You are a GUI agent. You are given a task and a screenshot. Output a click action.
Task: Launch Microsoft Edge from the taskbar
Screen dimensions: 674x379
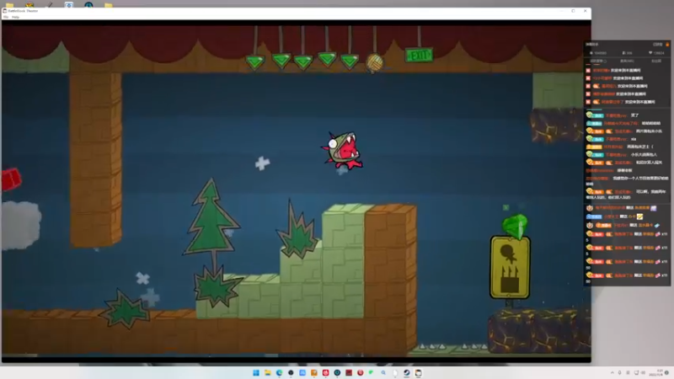[279, 372]
